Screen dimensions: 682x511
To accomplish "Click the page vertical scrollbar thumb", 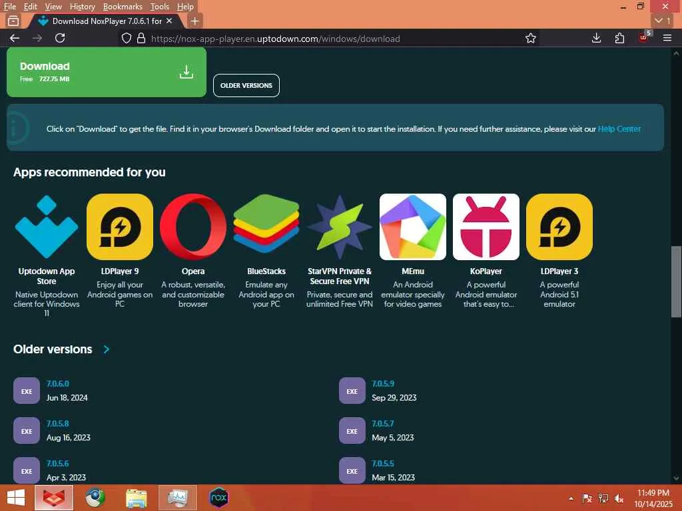I will tap(676, 281).
